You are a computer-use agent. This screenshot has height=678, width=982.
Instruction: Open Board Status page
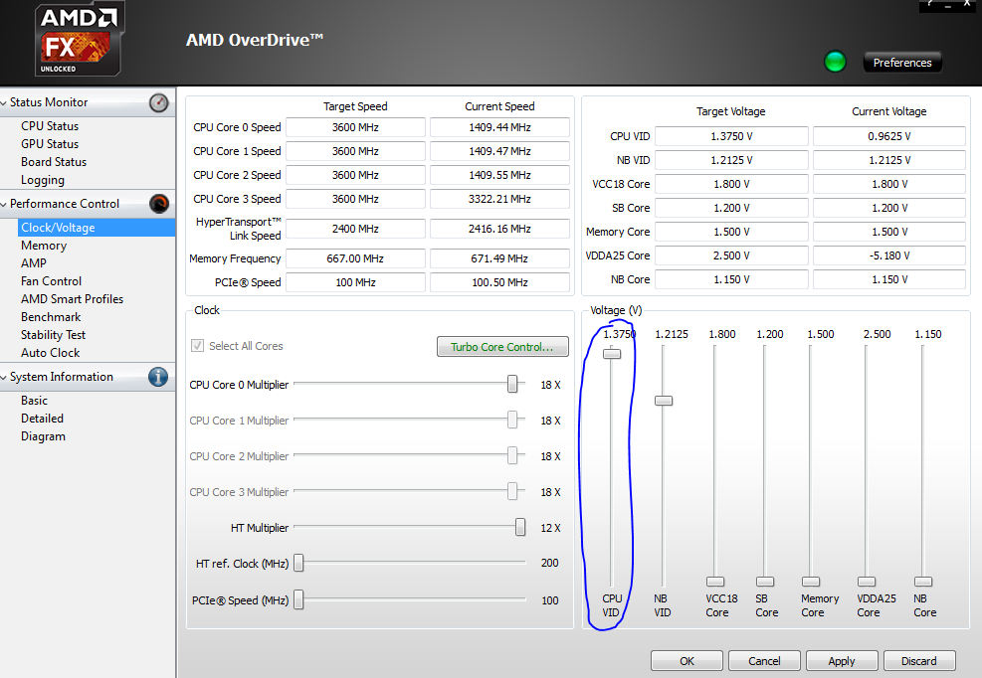click(x=54, y=161)
